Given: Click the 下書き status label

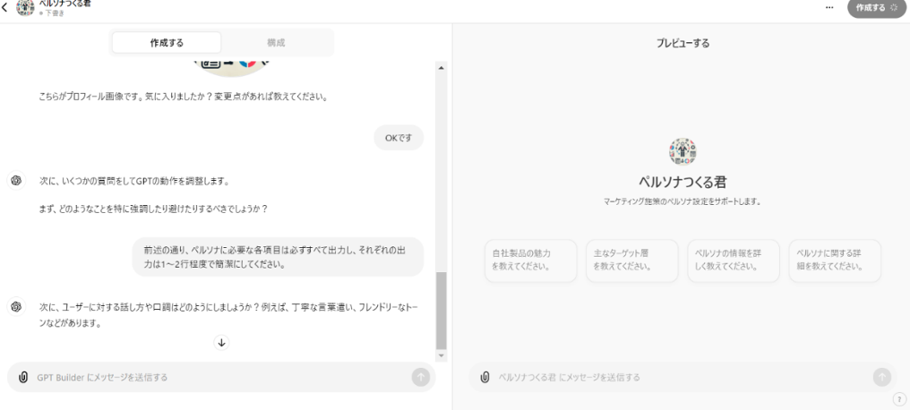Looking at the screenshot, I should coord(55,13).
